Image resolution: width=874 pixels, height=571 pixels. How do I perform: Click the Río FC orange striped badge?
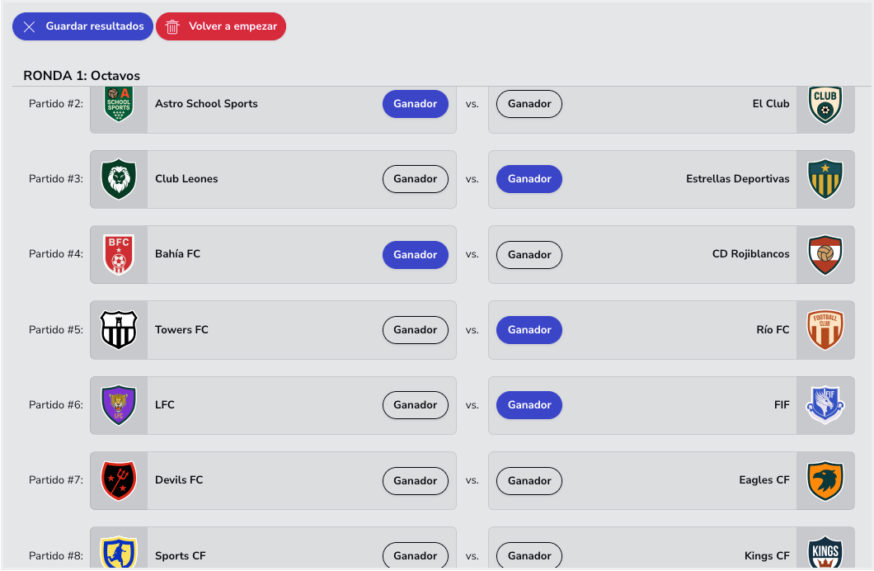tap(825, 330)
